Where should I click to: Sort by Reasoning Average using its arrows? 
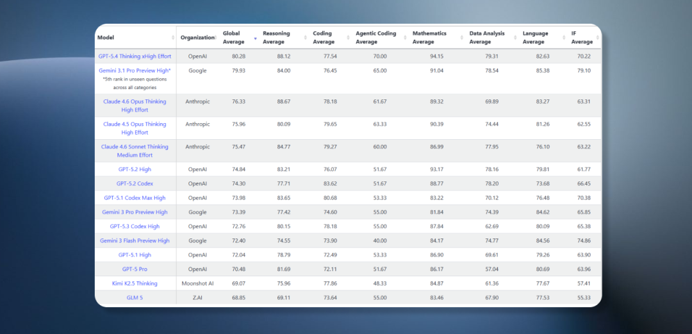306,38
